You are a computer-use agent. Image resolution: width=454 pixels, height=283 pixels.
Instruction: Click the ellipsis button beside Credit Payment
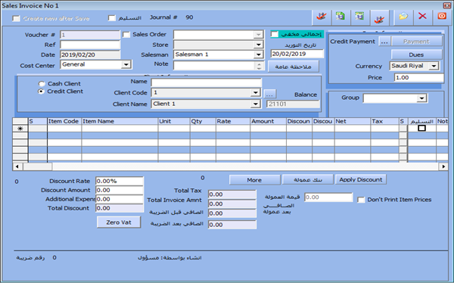pos(384,42)
